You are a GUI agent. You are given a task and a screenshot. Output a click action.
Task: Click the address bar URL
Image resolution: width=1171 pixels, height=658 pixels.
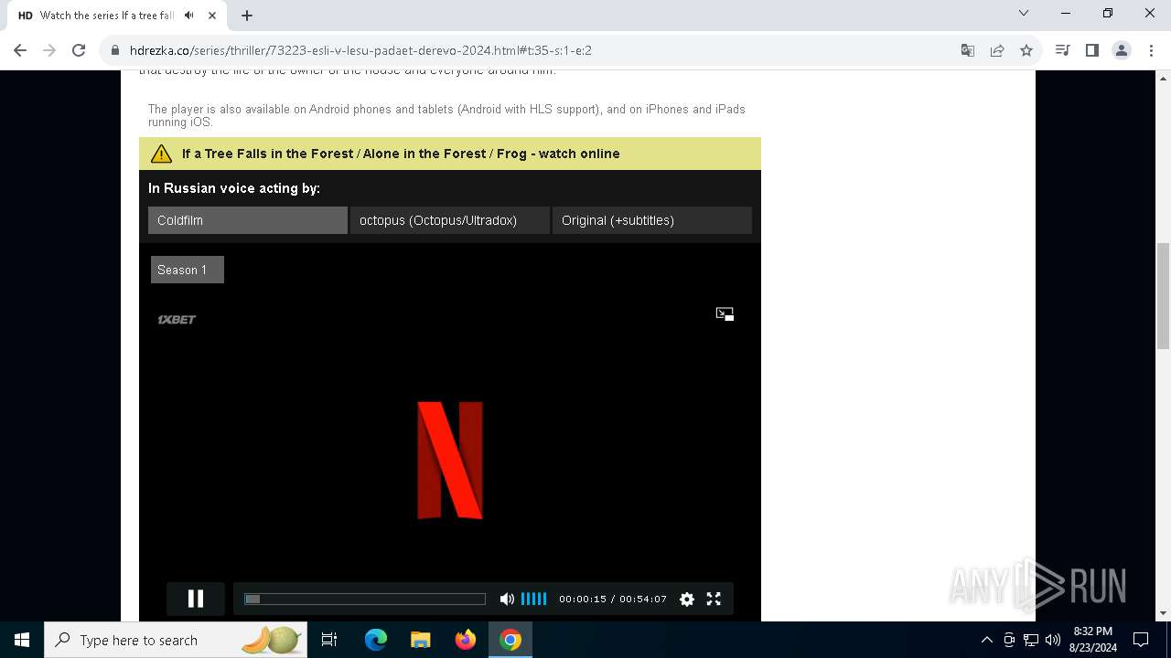tap(360, 50)
